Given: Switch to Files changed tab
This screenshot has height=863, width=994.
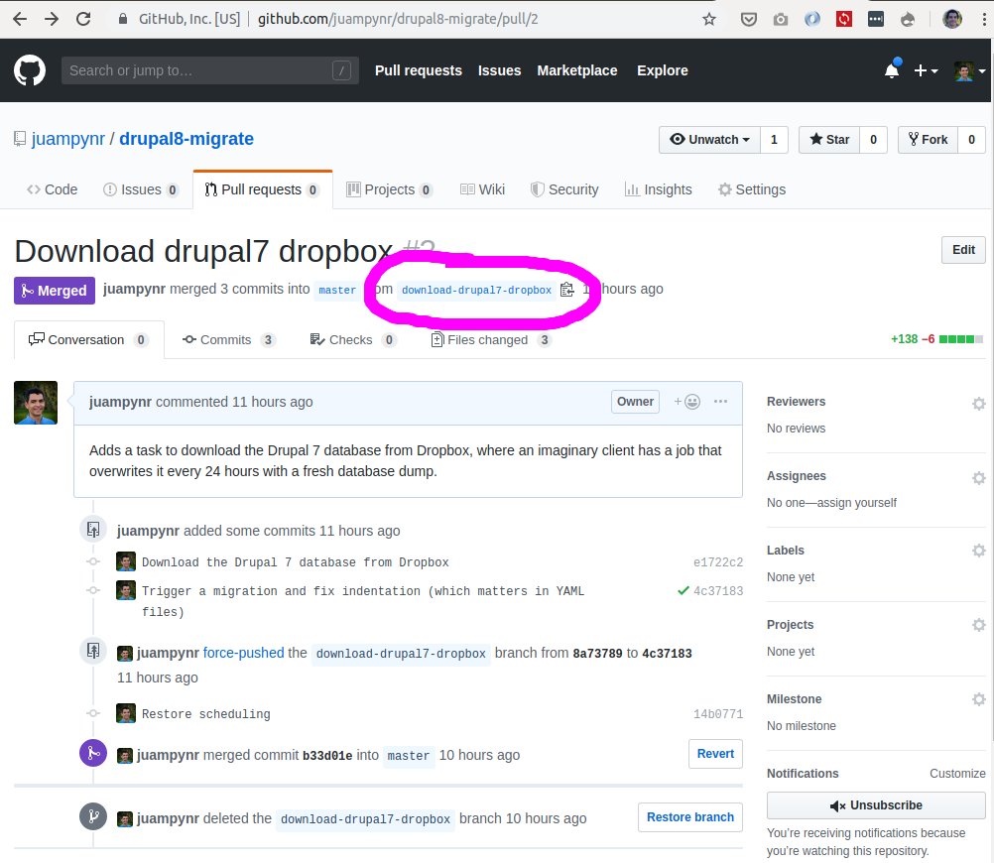Looking at the screenshot, I should tap(491, 340).
